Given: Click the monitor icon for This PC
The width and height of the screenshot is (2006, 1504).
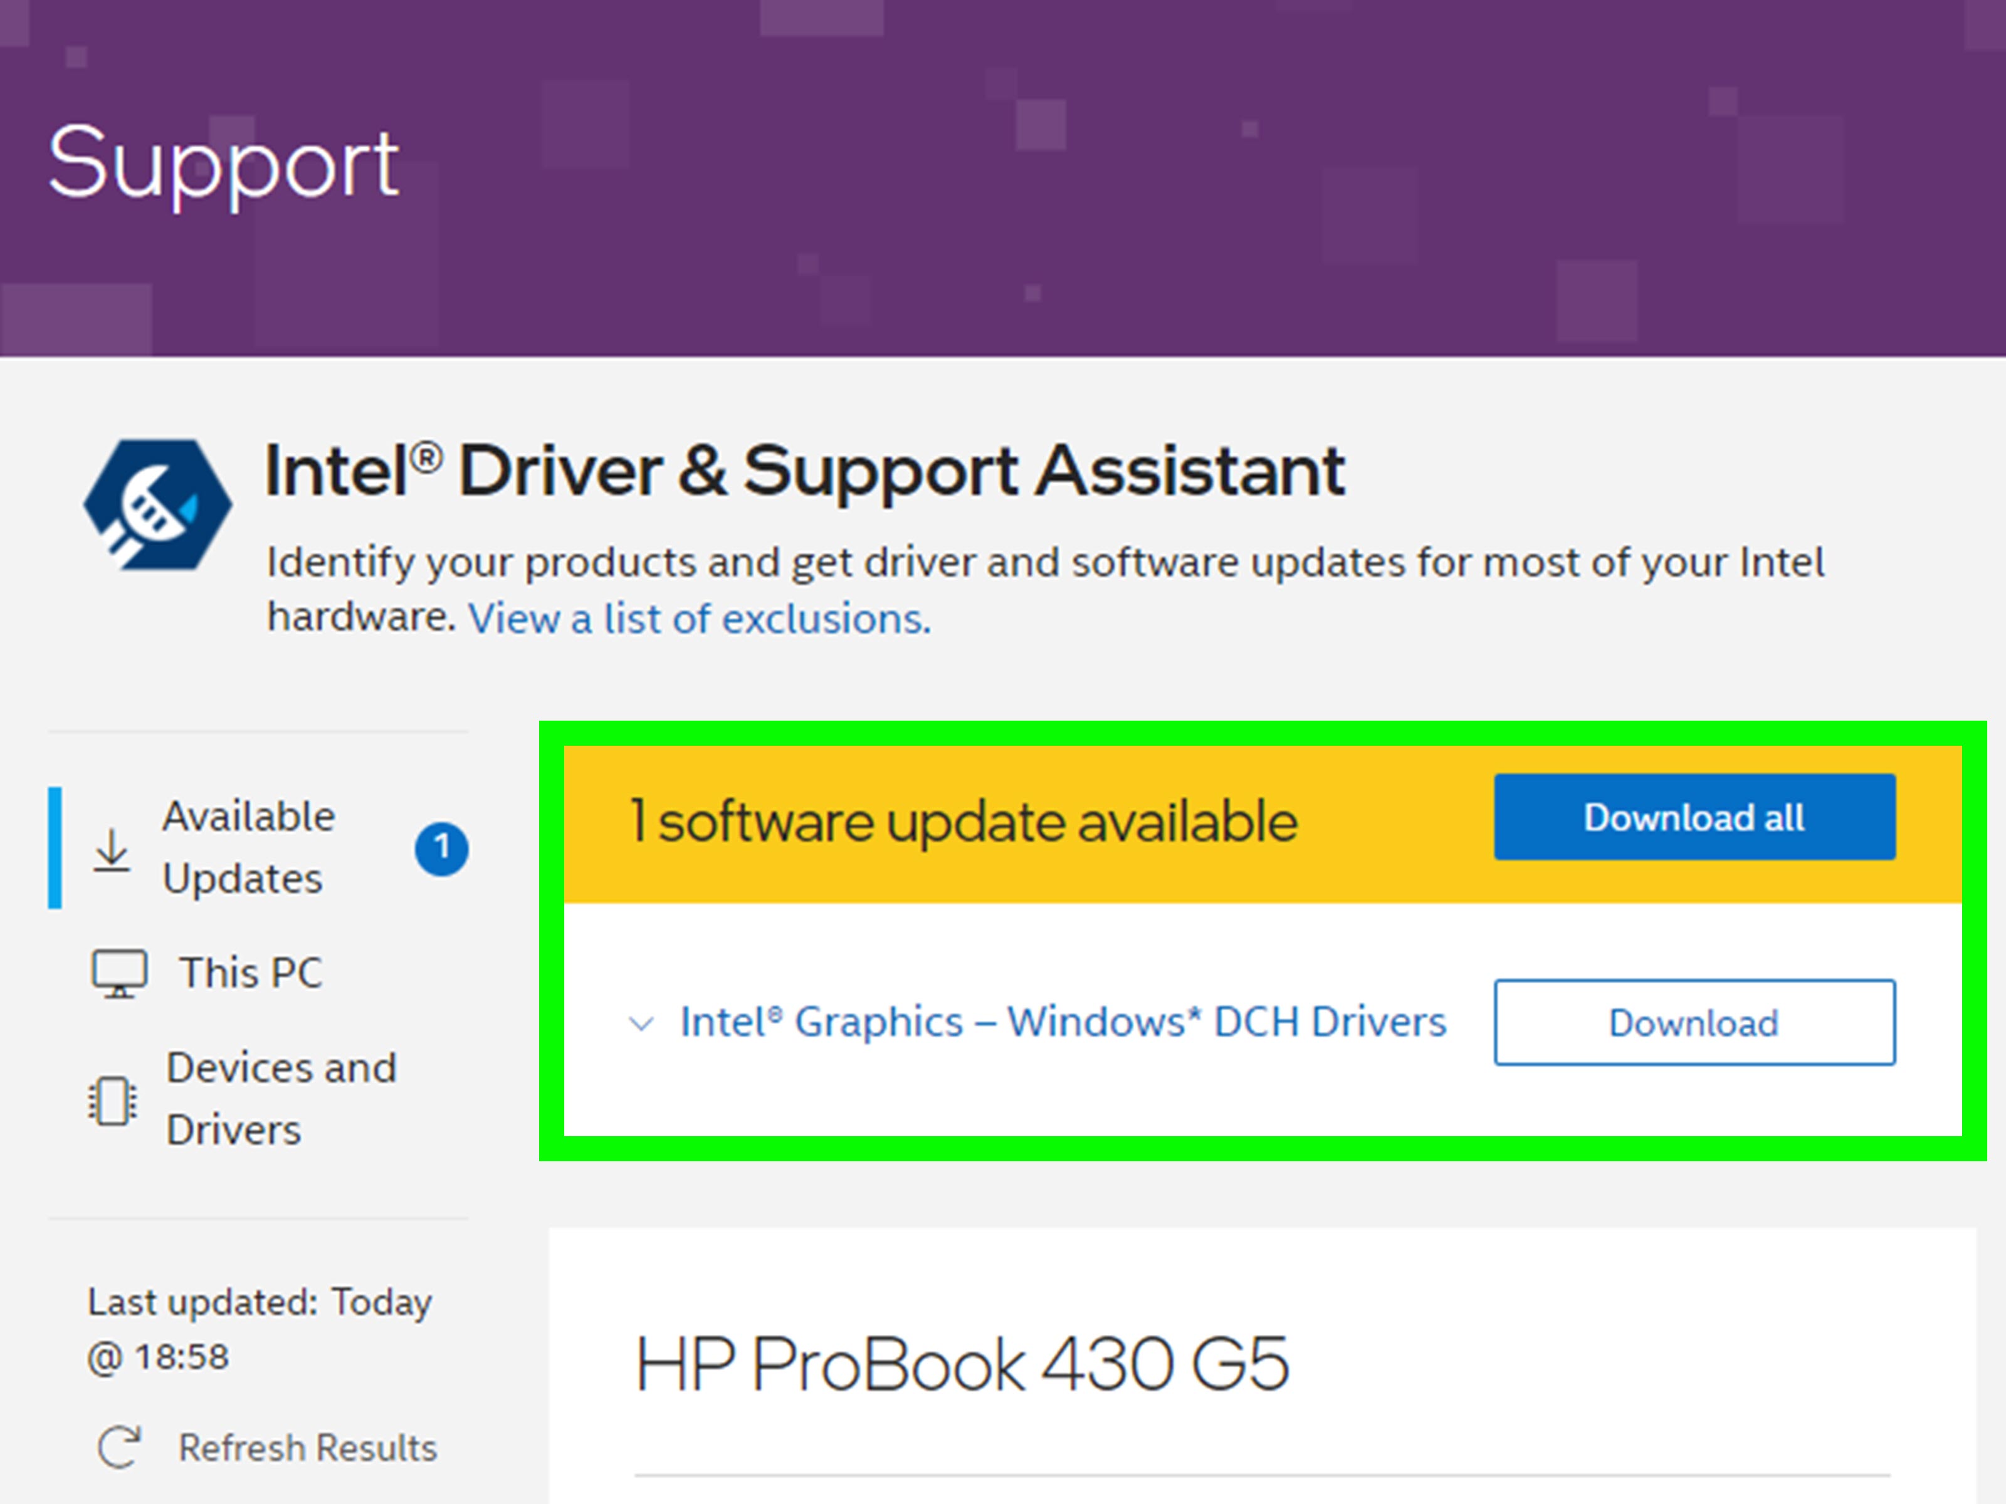Looking at the screenshot, I should coord(119,974).
